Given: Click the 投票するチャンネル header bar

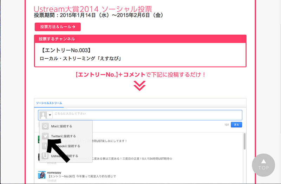Looking at the screenshot, I should coord(140,39).
